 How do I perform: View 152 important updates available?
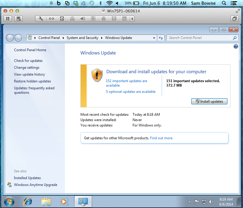point(127,83)
